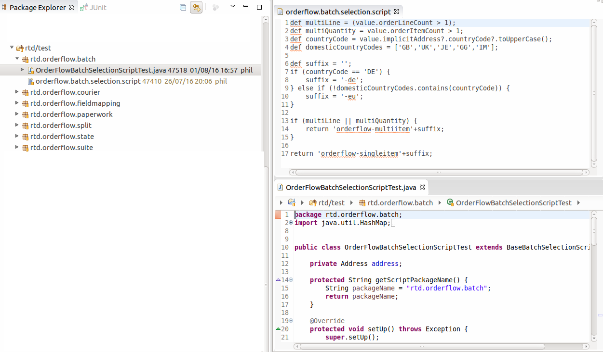This screenshot has height=352, width=603.
Task: Click rtd.orderflow.paperwork package icon
Action: coord(26,114)
